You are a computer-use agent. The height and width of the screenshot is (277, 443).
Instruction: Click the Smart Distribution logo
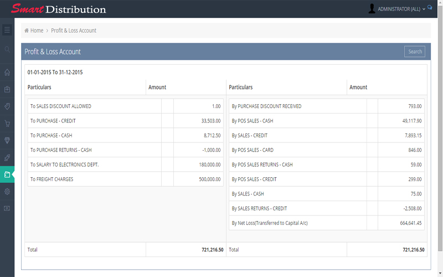[58, 9]
